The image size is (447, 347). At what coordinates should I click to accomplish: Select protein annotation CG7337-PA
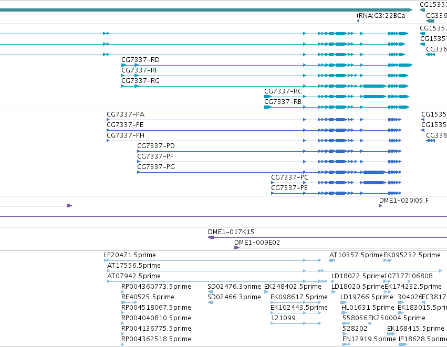[x=126, y=114]
